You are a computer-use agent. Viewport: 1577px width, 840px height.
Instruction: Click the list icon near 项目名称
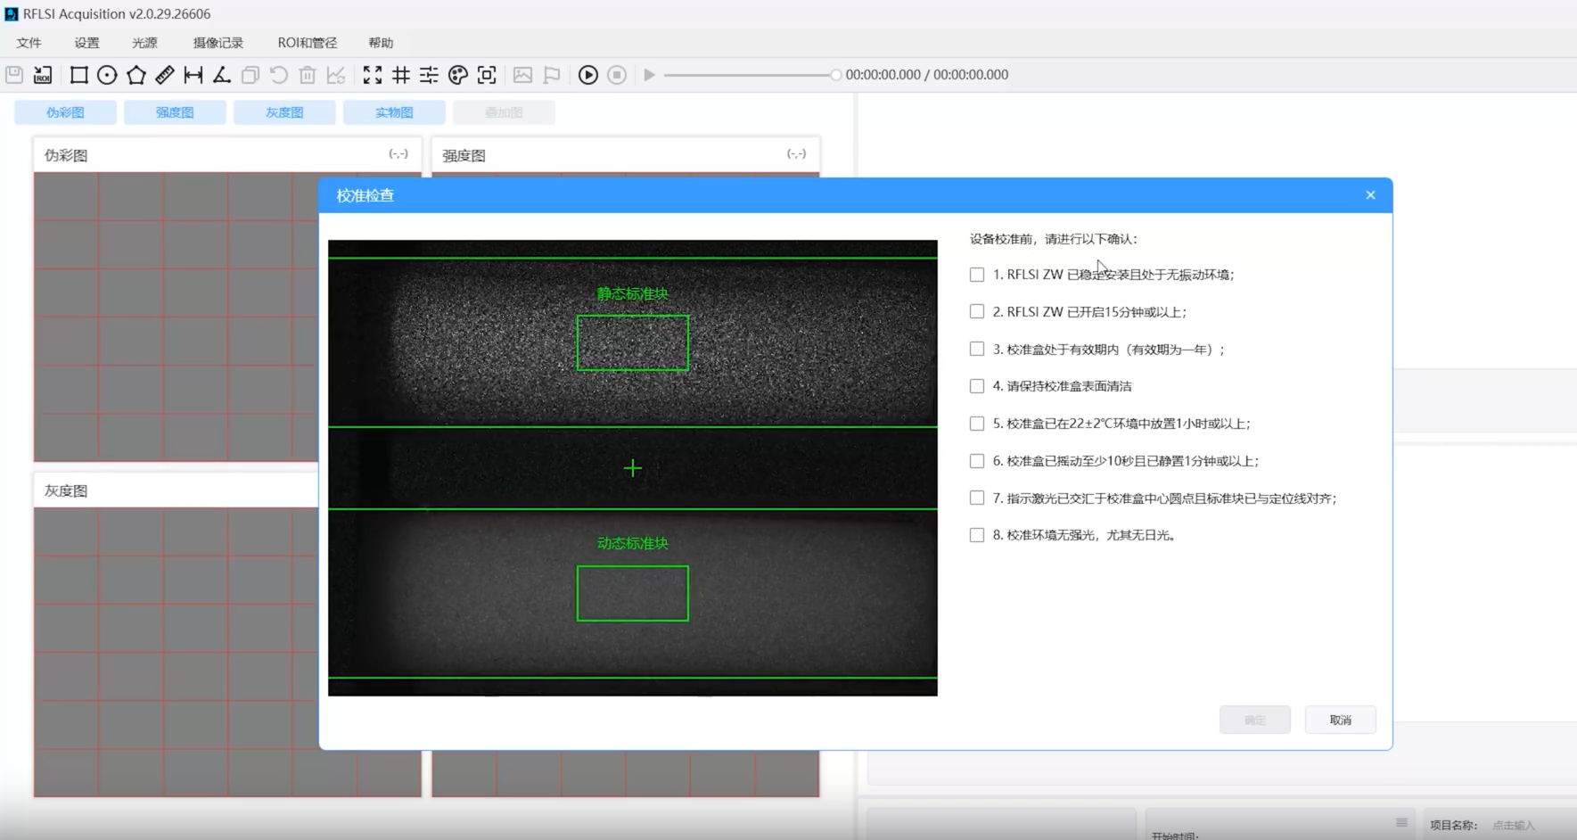point(1401,822)
